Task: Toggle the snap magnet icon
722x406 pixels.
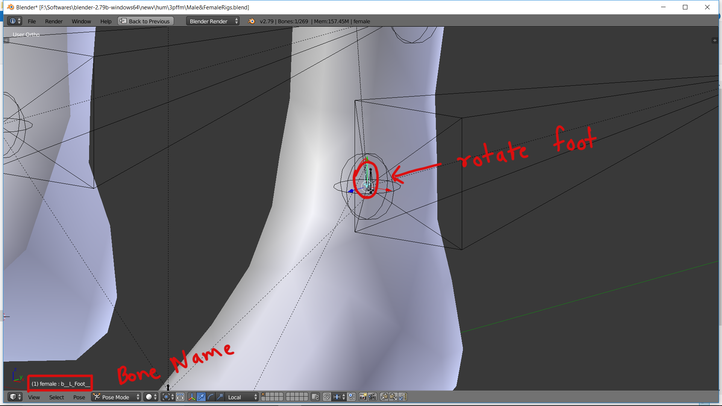Action: 327,397
